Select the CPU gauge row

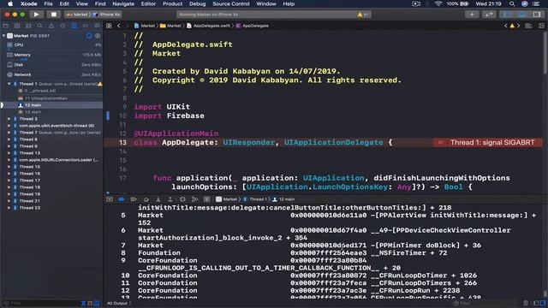(x=52, y=45)
